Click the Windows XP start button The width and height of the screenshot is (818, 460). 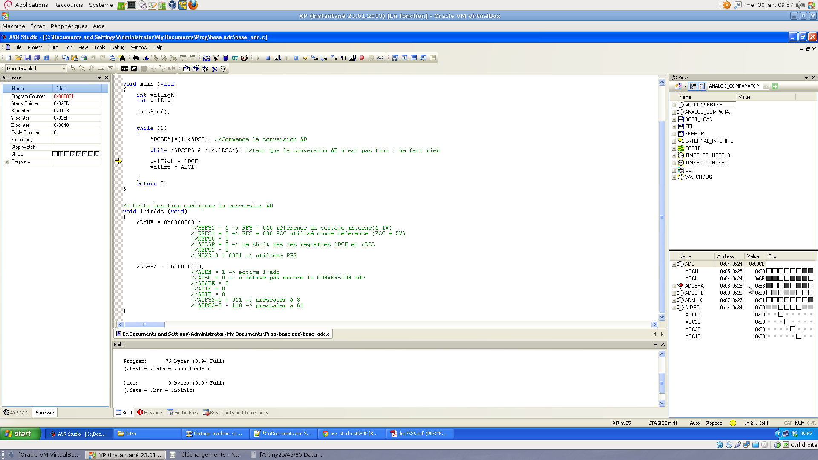coord(20,434)
